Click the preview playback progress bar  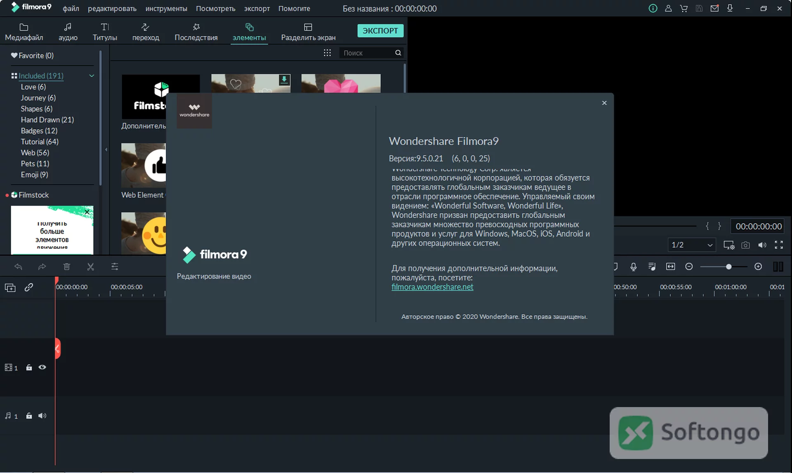coord(655,226)
